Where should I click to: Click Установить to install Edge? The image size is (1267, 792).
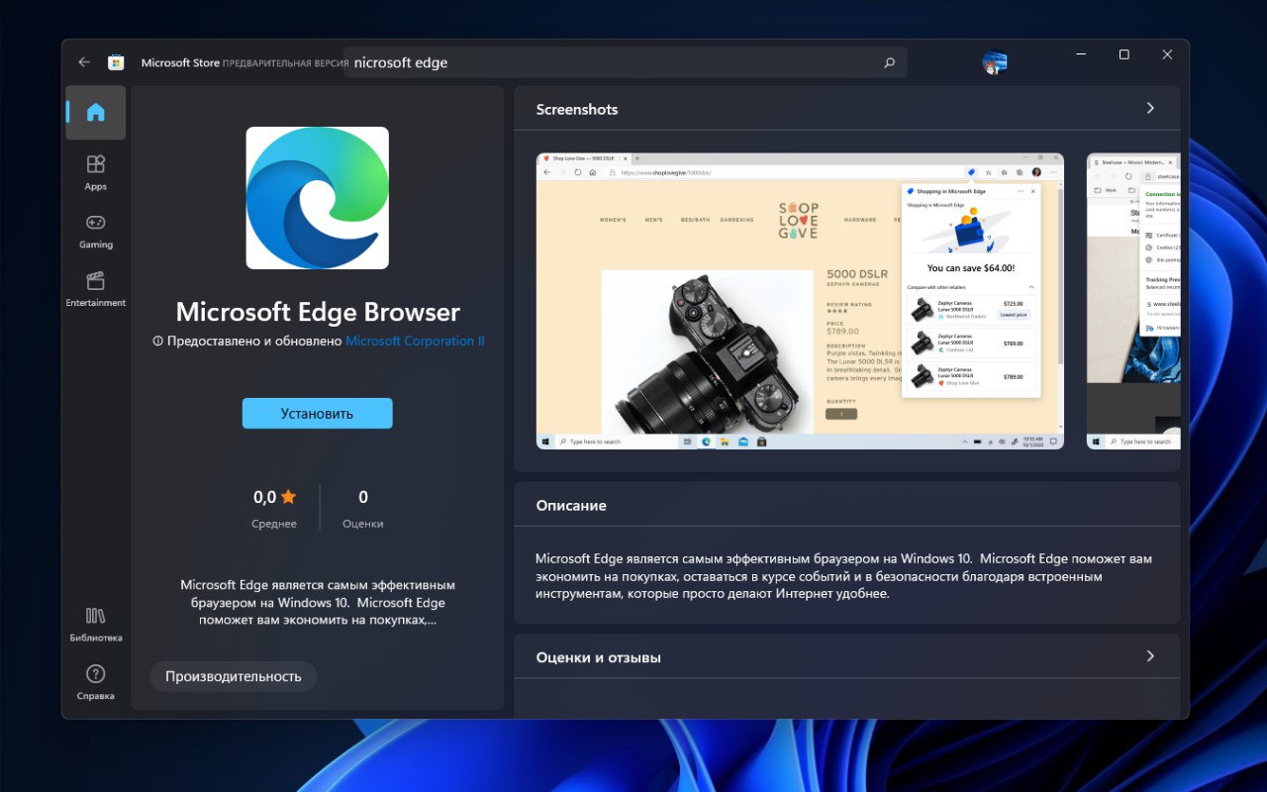[x=318, y=414]
